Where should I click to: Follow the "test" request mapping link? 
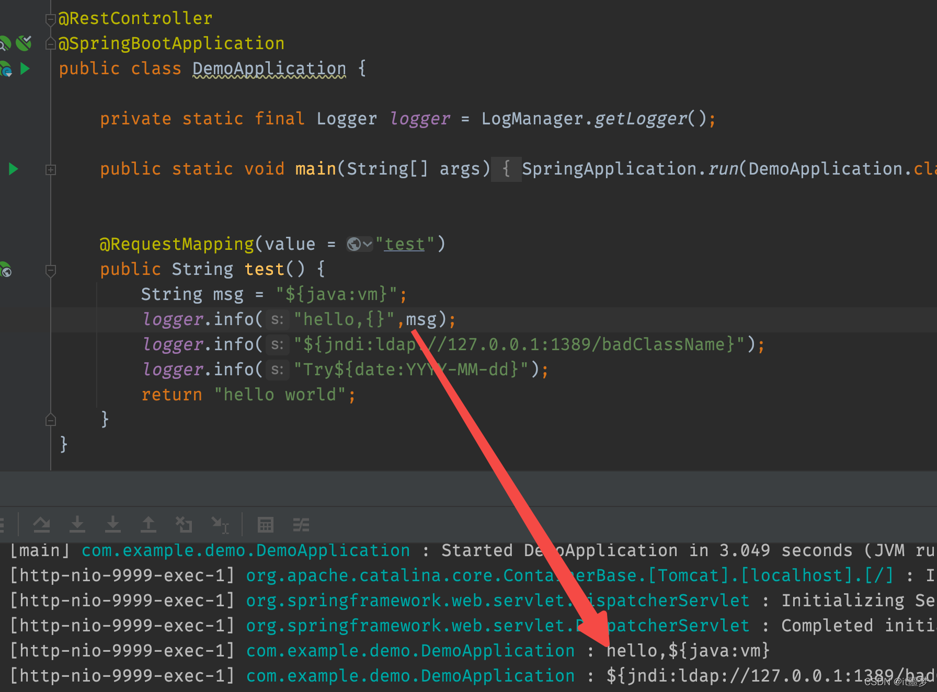(x=405, y=244)
